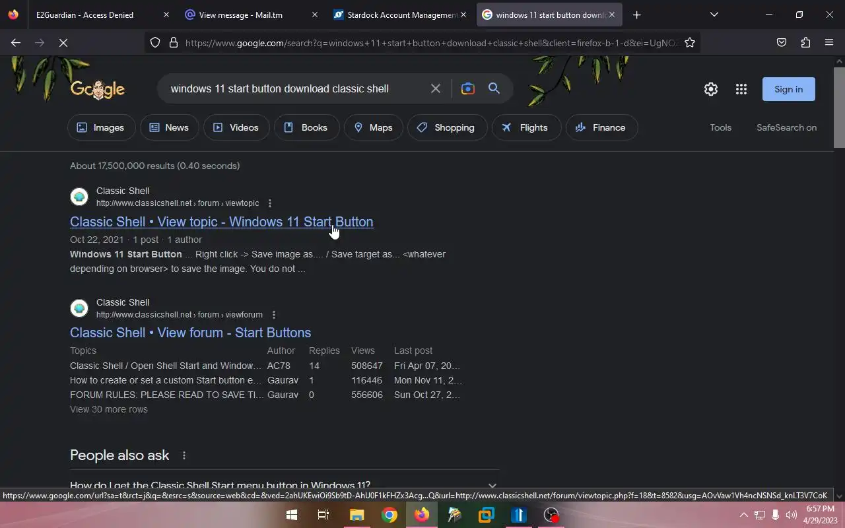The height and width of the screenshot is (528, 845).
Task: Go back with the browser back arrow
Action: (x=16, y=42)
